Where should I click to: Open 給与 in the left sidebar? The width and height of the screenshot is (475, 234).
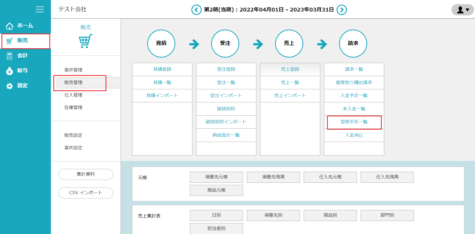[22, 71]
